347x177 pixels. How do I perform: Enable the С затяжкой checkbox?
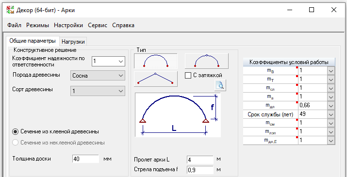[x=188, y=75]
